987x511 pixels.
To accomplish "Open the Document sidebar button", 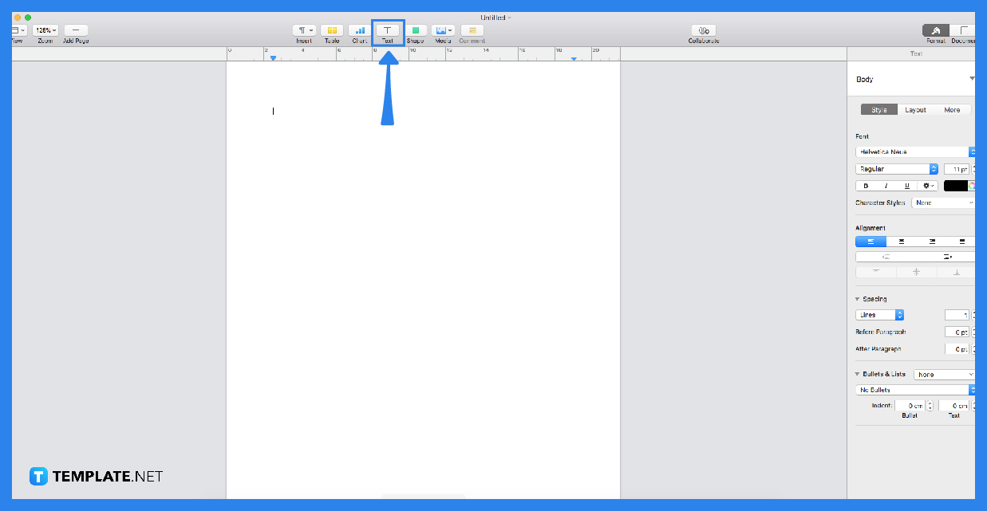I will pos(963,29).
